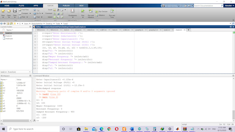Click the Compare files icon
Screen dimensions: 235x132
point(20,13)
